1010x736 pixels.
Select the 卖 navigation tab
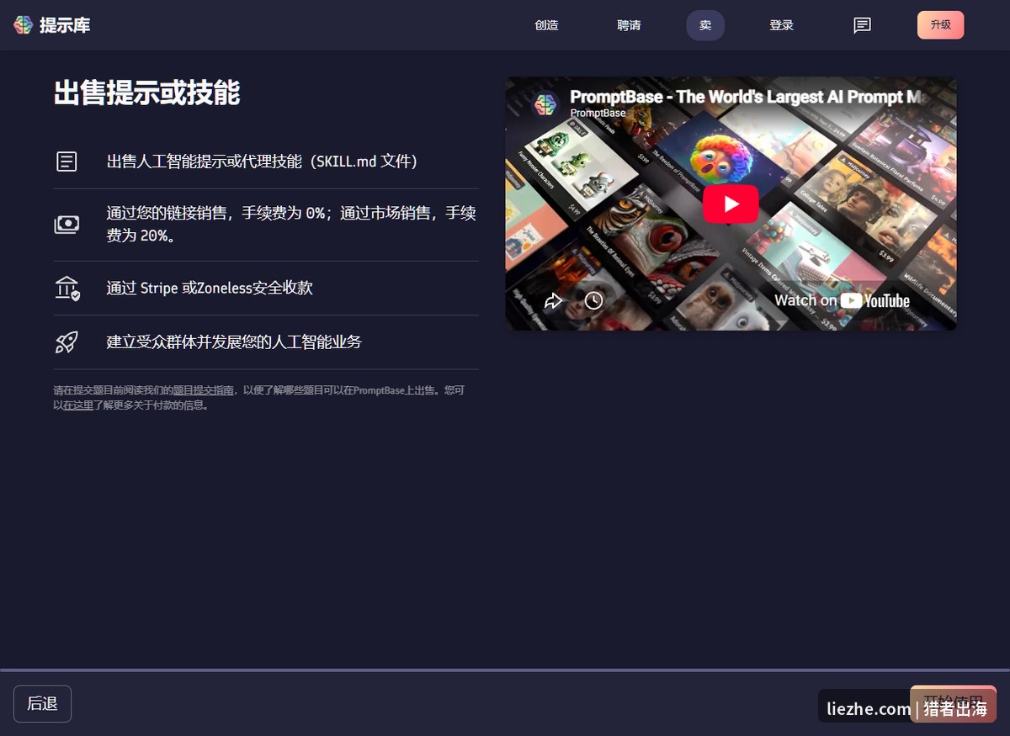[705, 25]
